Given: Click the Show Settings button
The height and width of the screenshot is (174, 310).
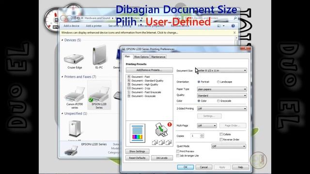Looking at the screenshot, I should point(137,151).
